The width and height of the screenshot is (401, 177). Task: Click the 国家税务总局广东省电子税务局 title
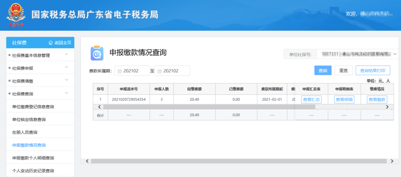tap(95, 15)
